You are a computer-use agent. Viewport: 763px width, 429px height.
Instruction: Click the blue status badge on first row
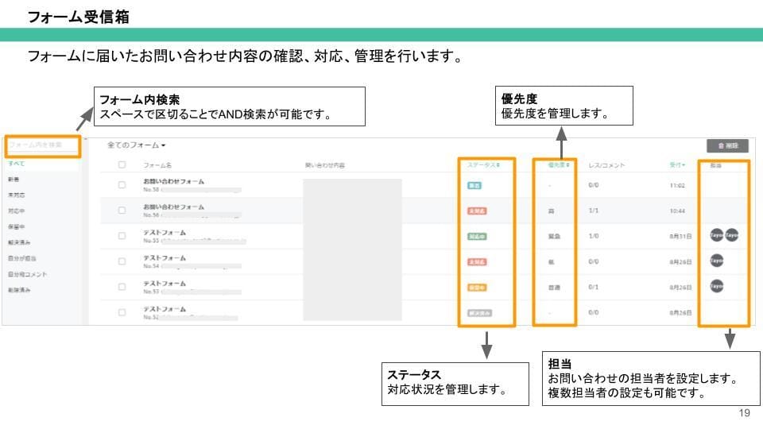[x=474, y=185]
